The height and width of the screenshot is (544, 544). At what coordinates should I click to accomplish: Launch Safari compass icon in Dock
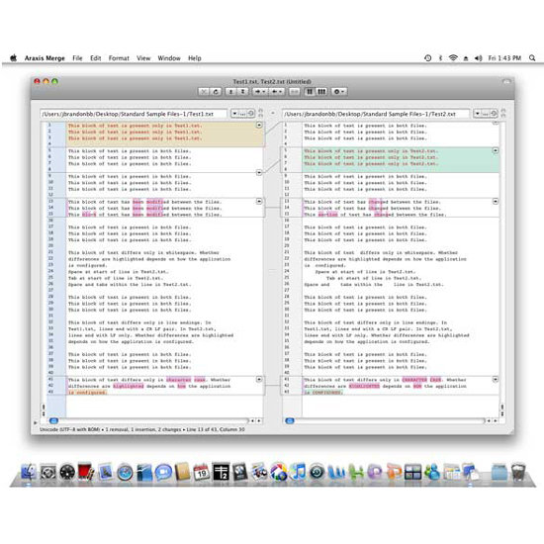coord(125,472)
